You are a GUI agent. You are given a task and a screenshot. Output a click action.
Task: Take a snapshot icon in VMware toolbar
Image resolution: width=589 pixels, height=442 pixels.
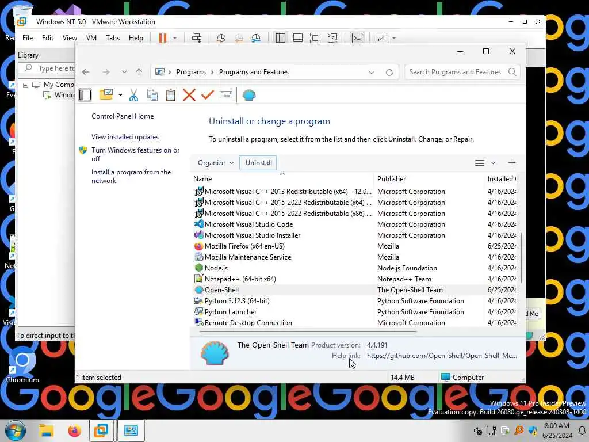[x=221, y=38]
